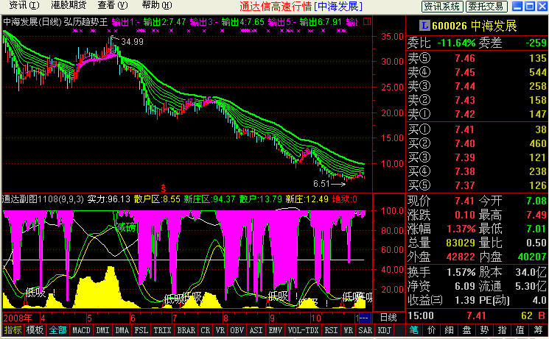Screen dimensions: 549x339
Task: Click the 弘历趋势王 indicator title
Action: click(x=85, y=22)
